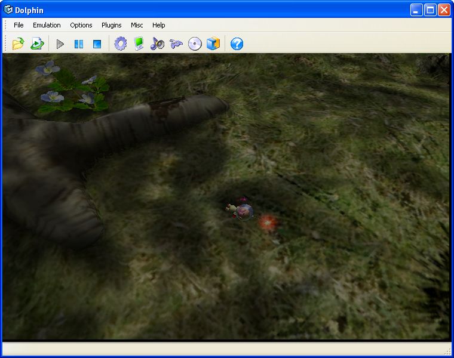Click the red glowing cursor in game
Image resolution: width=454 pixels, height=358 pixels.
point(268,223)
